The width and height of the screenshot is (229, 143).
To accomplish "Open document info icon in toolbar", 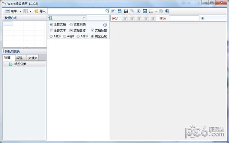I will pyautogui.click(x=139, y=11).
